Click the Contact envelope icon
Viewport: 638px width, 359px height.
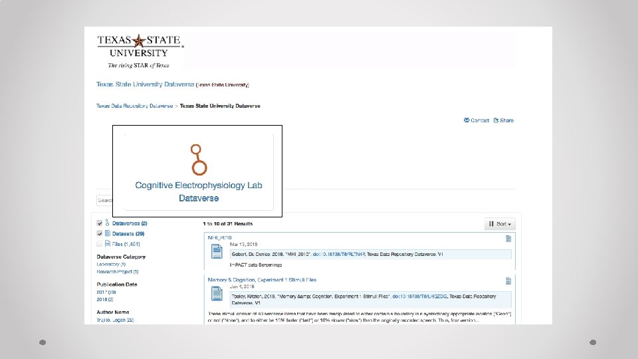click(467, 120)
